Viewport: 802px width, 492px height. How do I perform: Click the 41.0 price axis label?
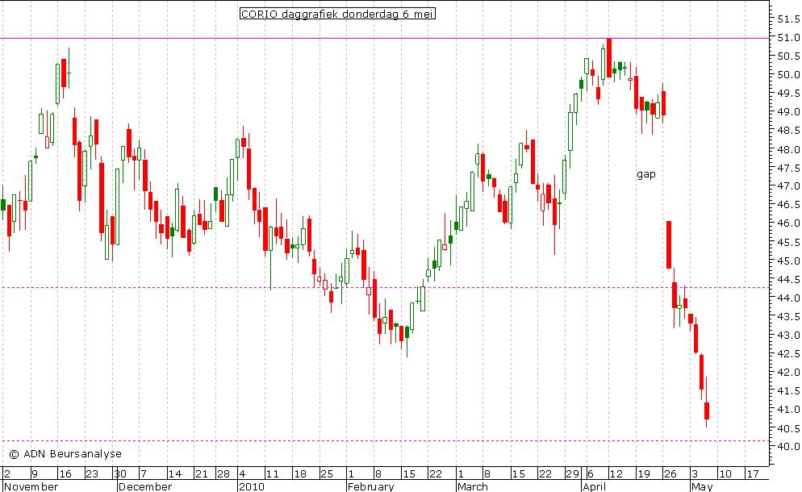pyautogui.click(x=788, y=410)
